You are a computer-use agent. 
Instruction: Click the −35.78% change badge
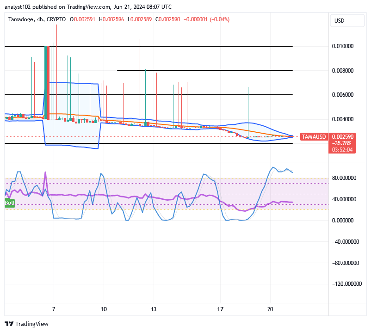click(340, 143)
